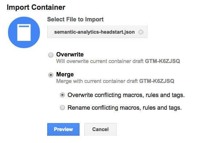Click the Preview button
The width and height of the screenshot is (199, 143).
(x=63, y=129)
